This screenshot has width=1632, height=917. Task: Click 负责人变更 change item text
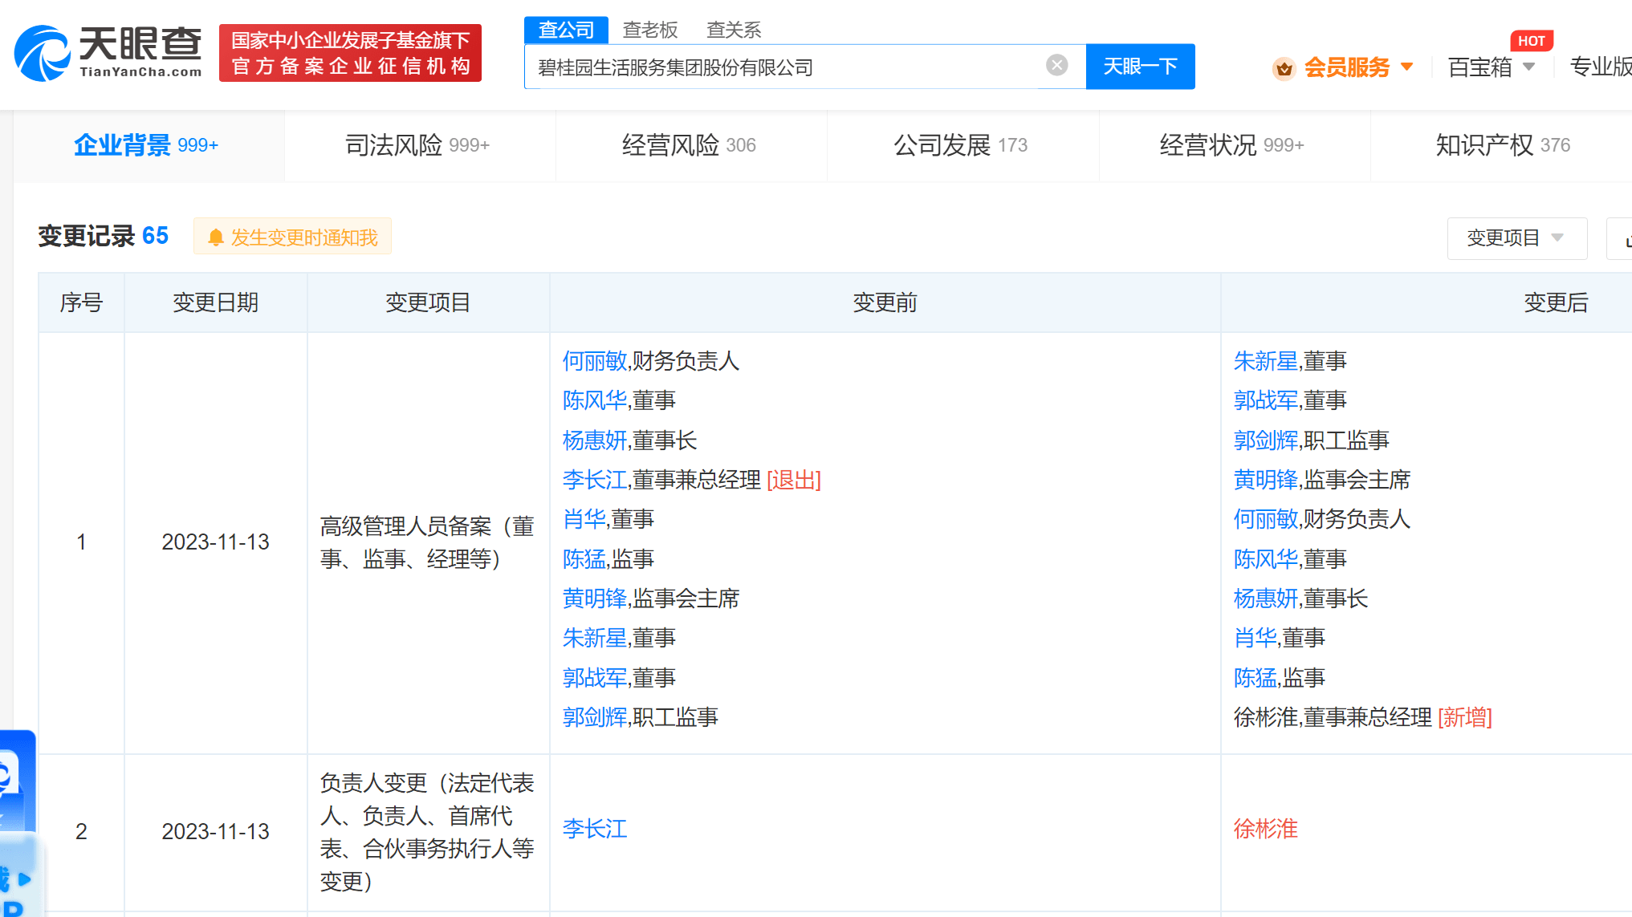click(427, 832)
